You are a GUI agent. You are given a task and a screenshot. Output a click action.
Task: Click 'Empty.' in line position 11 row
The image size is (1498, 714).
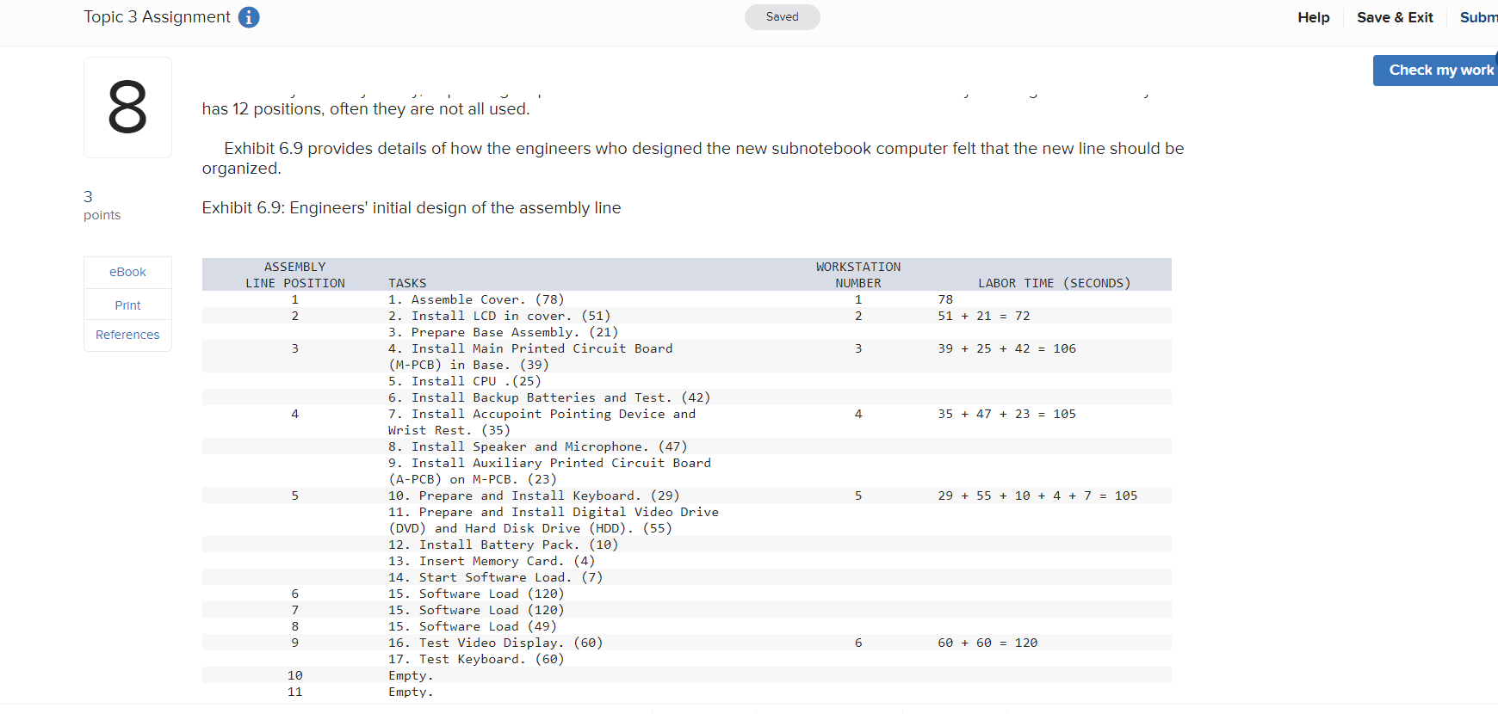411,692
